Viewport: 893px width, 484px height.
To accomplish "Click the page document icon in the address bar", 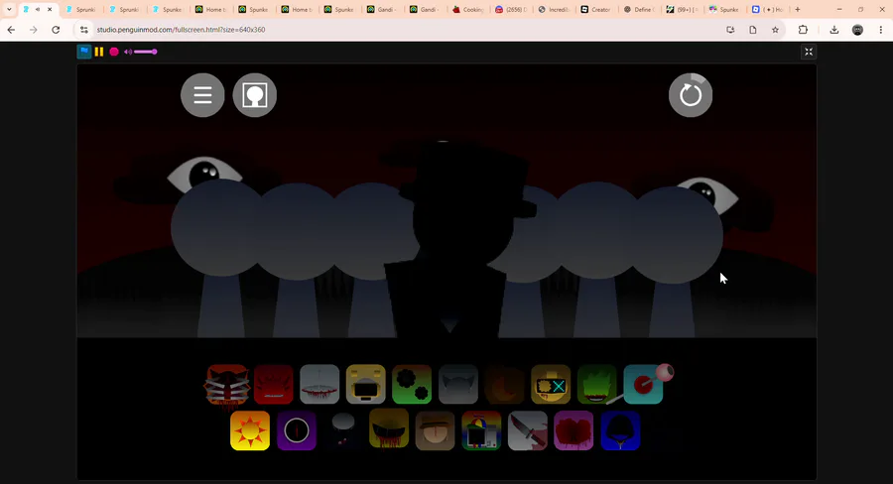I will tap(753, 30).
